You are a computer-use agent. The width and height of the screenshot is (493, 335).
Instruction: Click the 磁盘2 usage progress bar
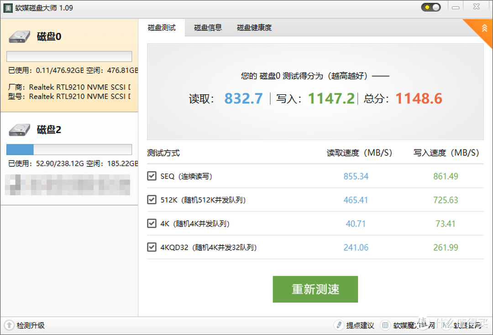69,149
